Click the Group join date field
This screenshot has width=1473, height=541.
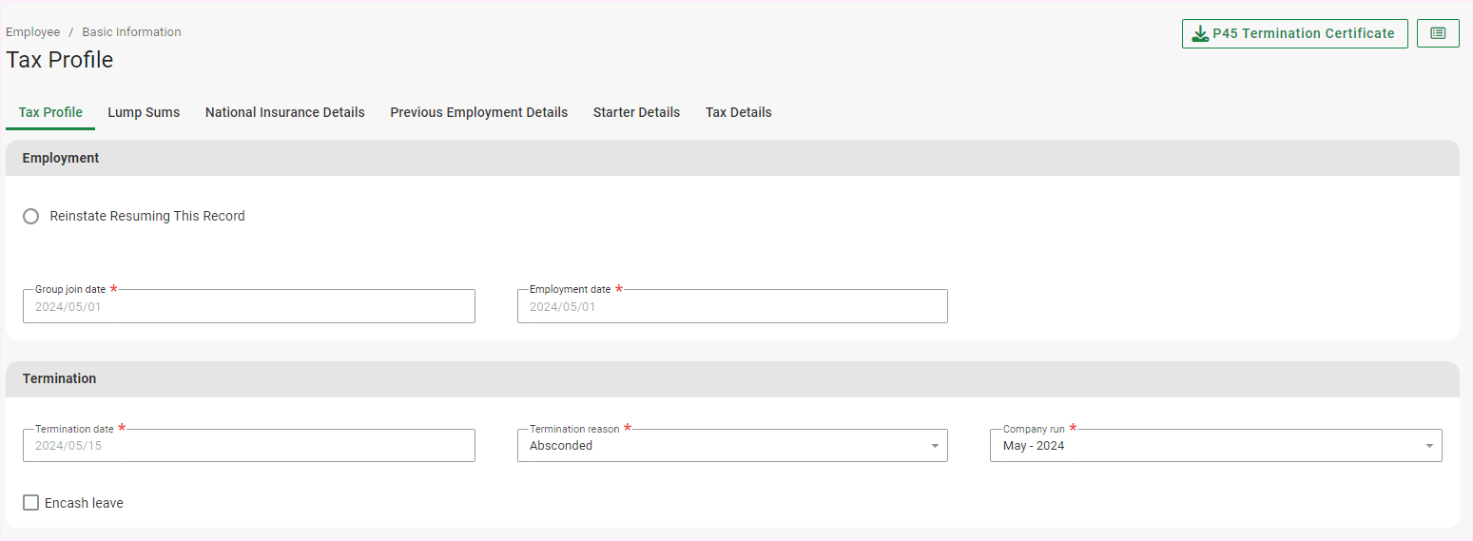click(x=248, y=306)
